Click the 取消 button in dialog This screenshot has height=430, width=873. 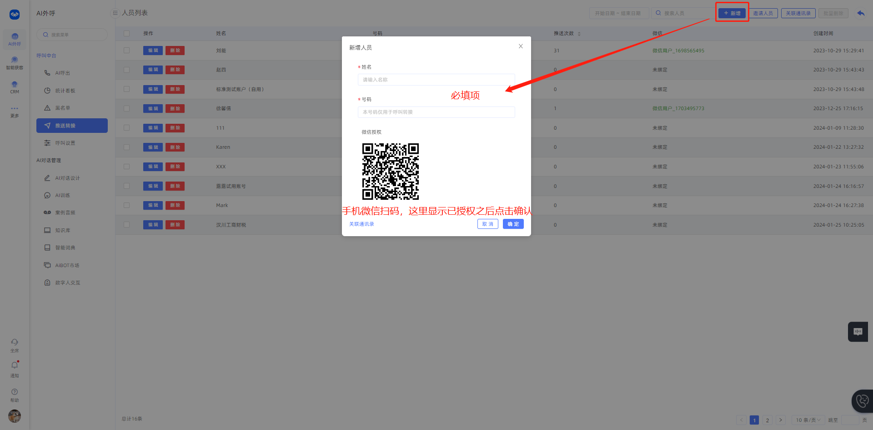click(488, 224)
